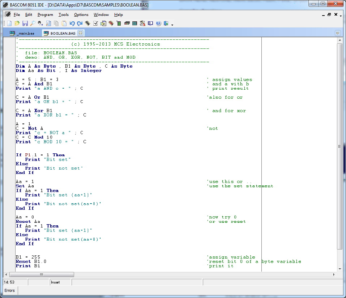Open the Tools menu
Viewport: 346px width, 298px height.
click(x=64, y=14)
